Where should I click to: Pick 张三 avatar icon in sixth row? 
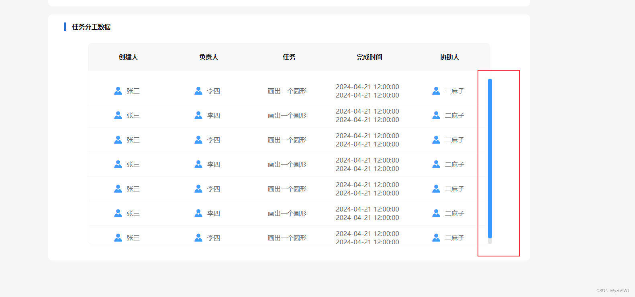tap(118, 213)
